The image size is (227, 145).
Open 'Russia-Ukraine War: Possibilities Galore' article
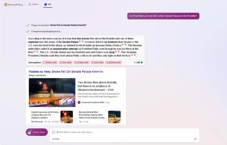(x=92, y=115)
